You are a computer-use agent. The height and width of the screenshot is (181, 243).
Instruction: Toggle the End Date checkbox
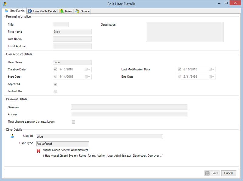pos(180,77)
